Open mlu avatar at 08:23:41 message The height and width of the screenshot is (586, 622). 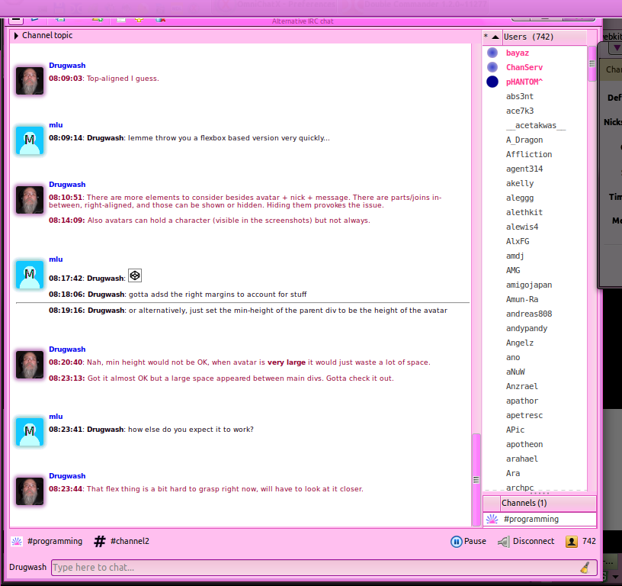click(x=30, y=432)
